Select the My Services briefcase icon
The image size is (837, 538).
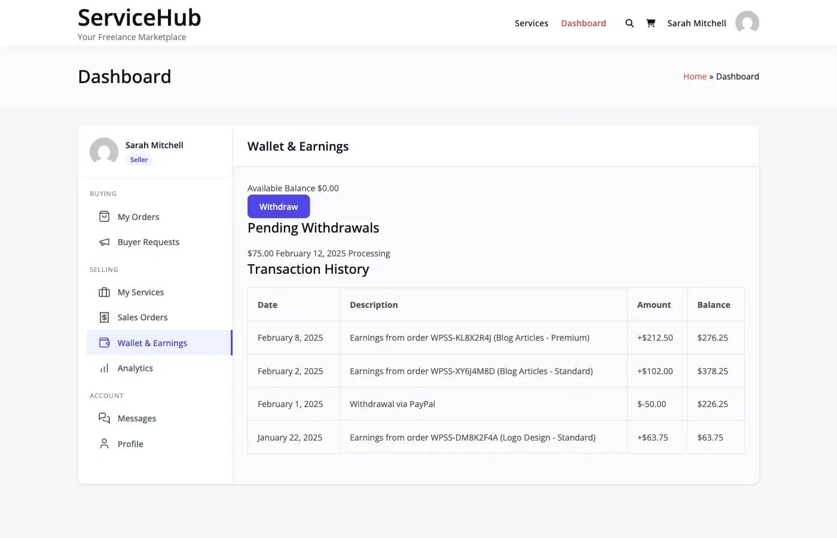104,292
